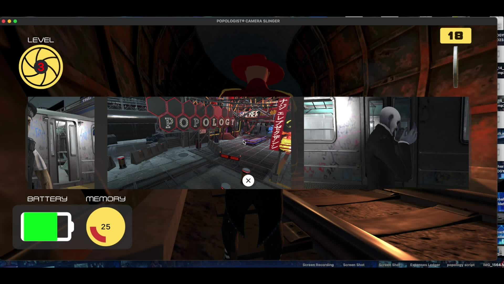This screenshot has height=284, width=504.
Task: Click the MEMORY label text
Action: pyautogui.click(x=106, y=199)
